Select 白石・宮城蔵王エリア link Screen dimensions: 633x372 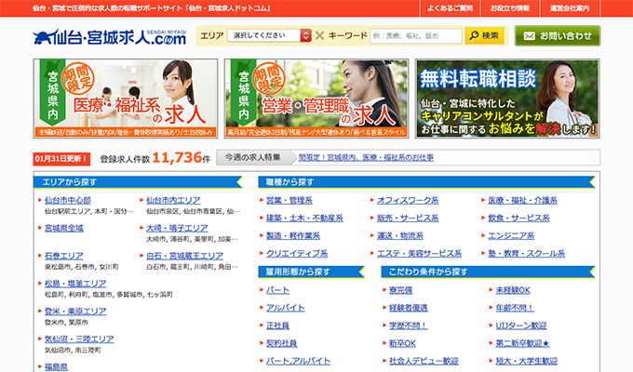184,256
